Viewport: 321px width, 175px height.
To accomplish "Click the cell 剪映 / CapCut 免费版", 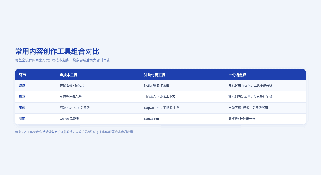I will coord(75,108).
